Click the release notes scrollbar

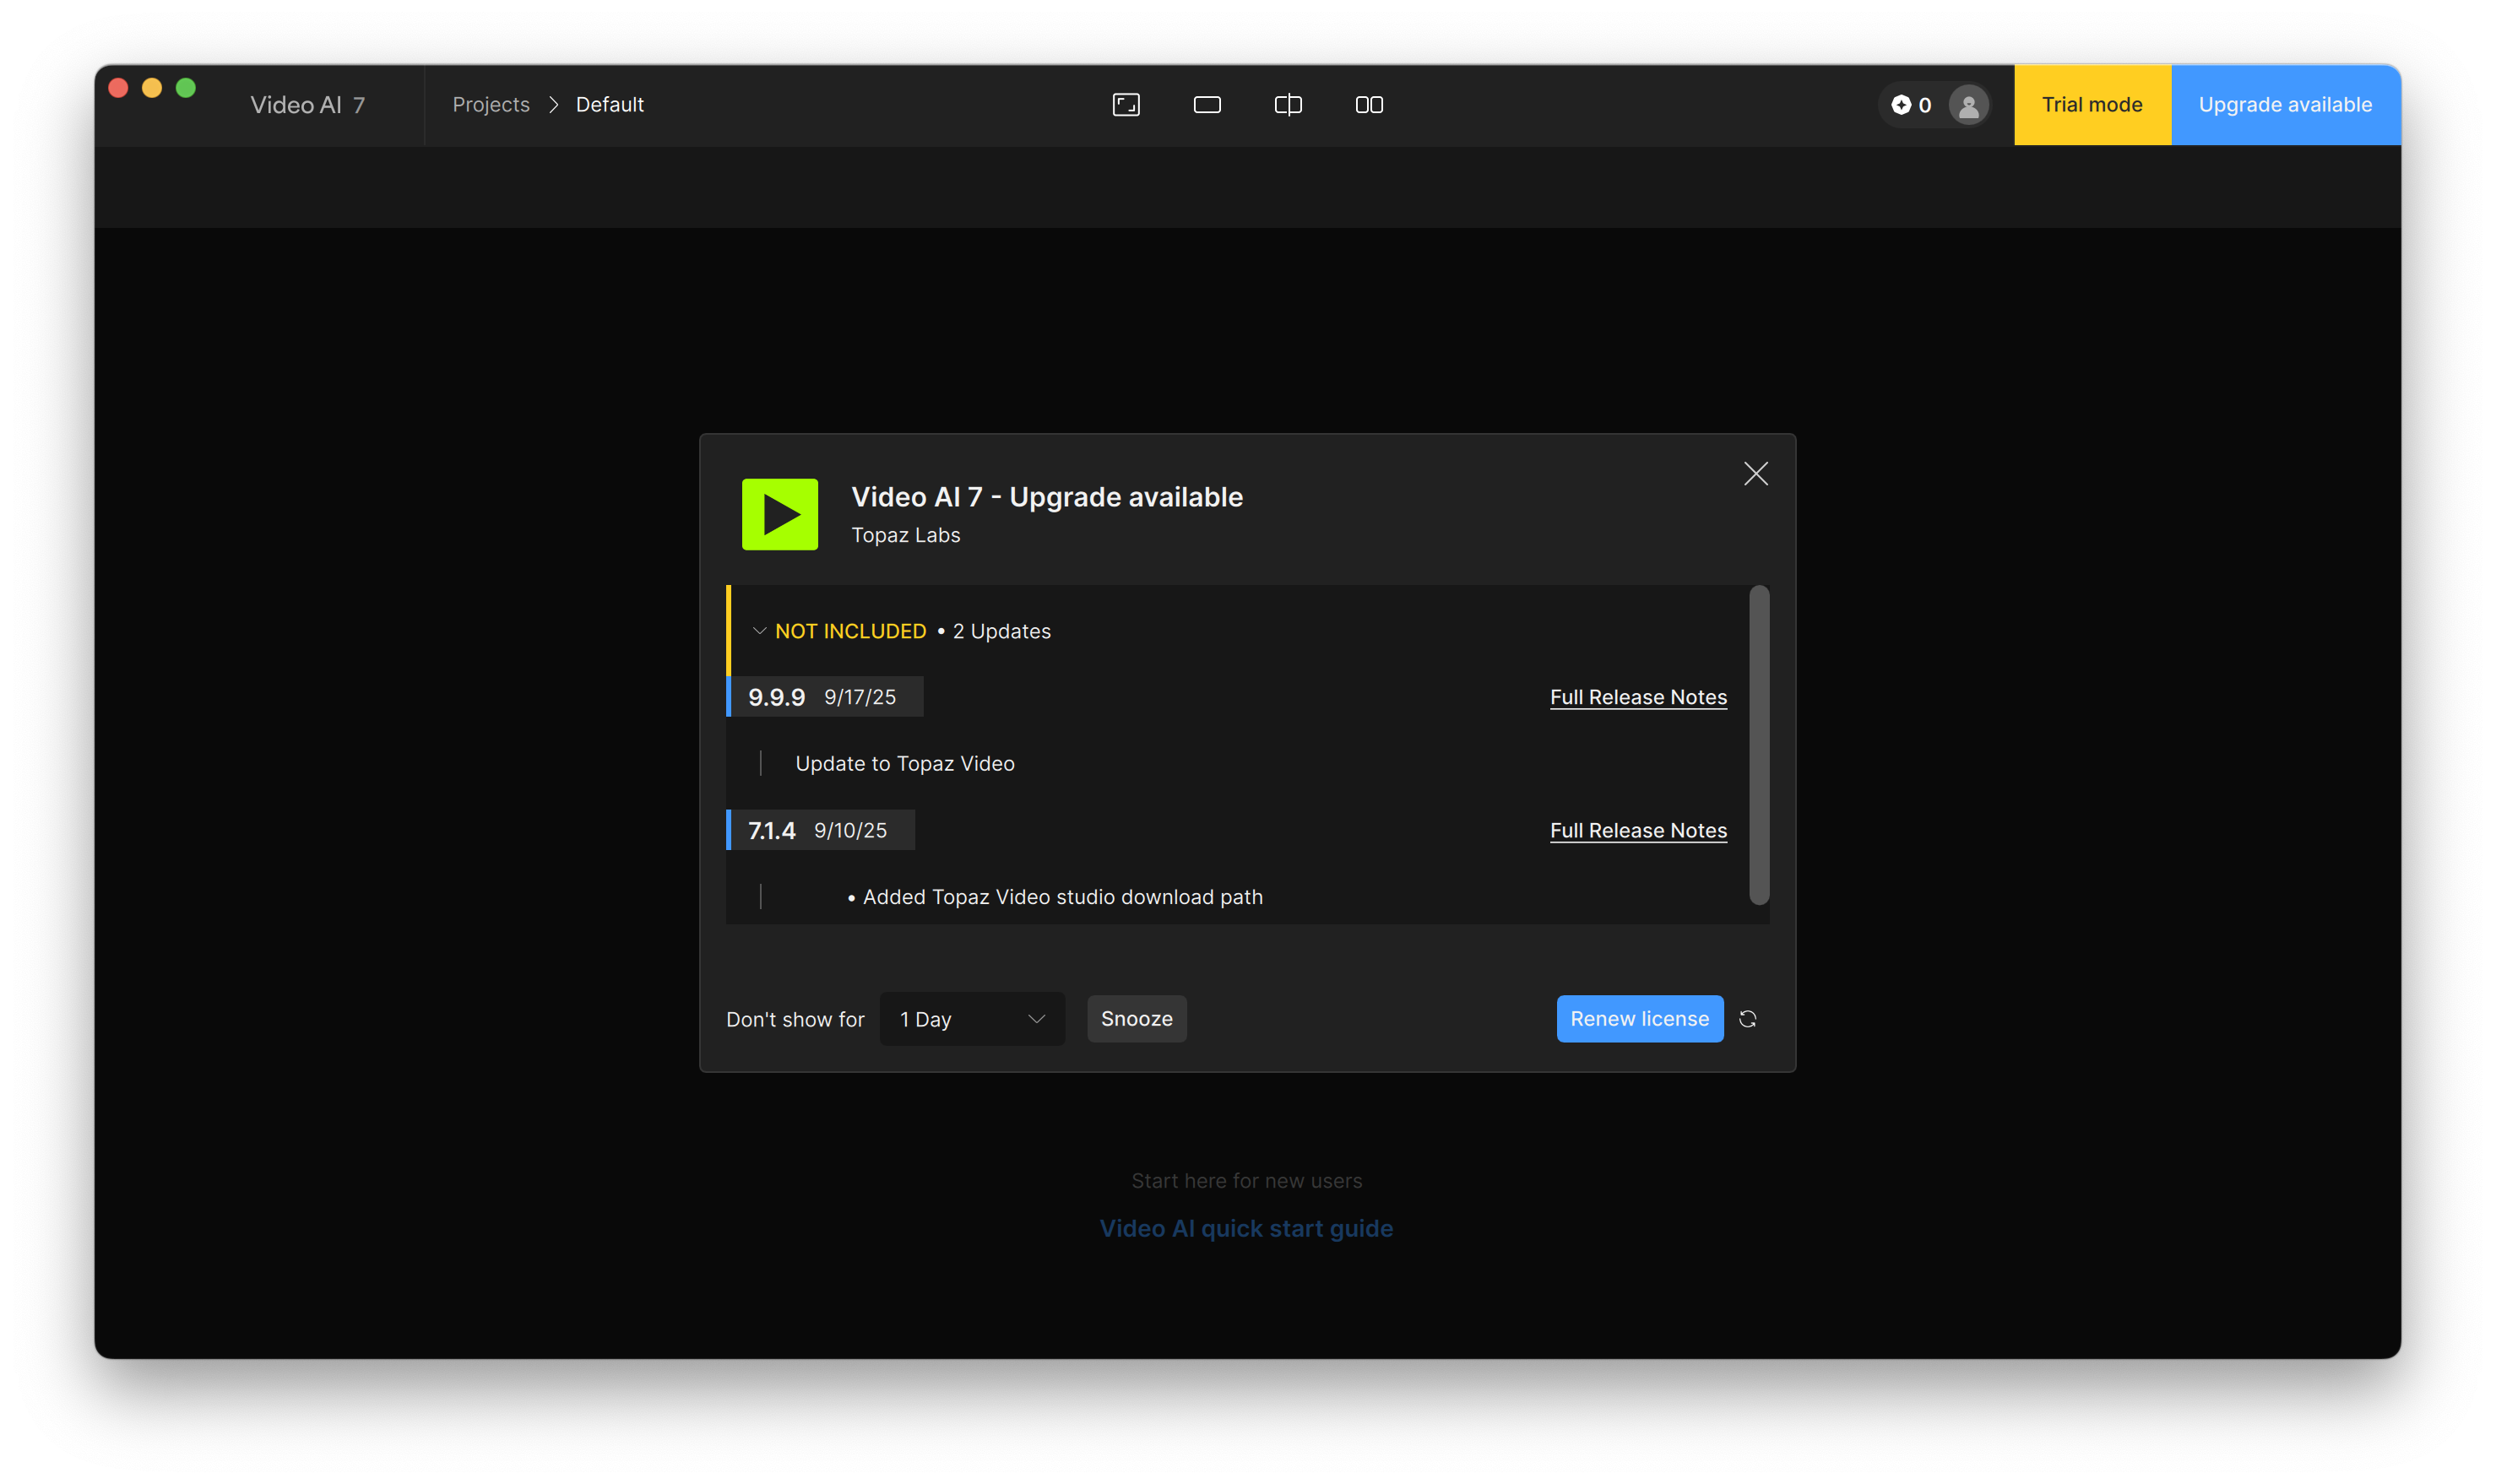pyautogui.click(x=1759, y=745)
